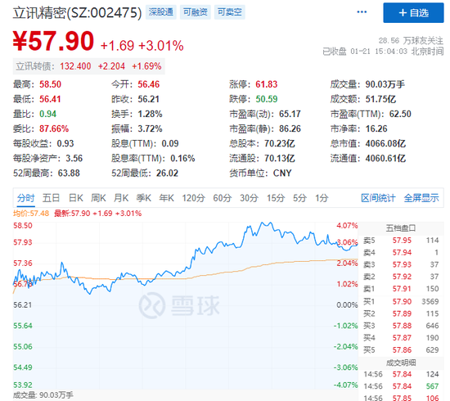Select the 1分 chart interval
The width and height of the screenshot is (450, 401).
[322, 198]
